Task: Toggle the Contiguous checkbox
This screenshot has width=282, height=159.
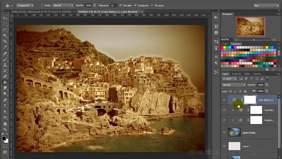Action: [135, 5]
